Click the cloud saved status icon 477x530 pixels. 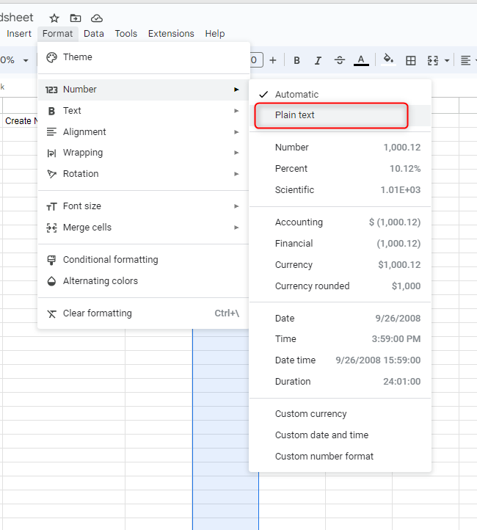click(x=97, y=18)
